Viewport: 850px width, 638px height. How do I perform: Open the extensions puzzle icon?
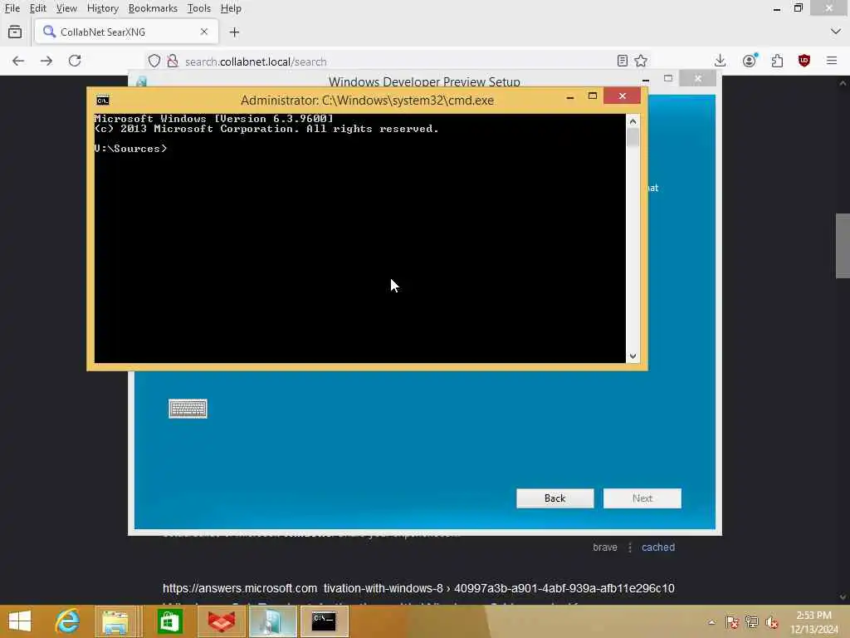pyautogui.click(x=777, y=61)
